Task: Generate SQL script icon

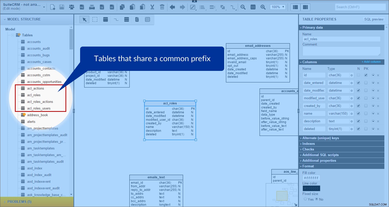Action: click(102, 7)
